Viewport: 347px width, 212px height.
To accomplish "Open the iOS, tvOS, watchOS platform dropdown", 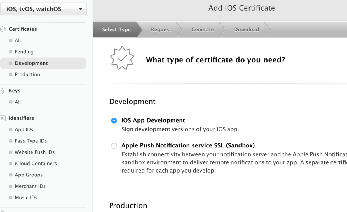I will click(x=43, y=9).
